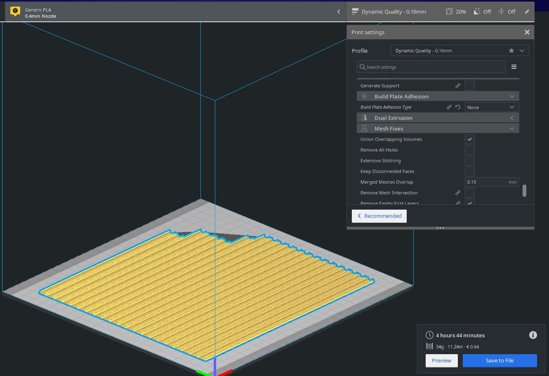Screen dimensions: 549x376
Task: Collapse the Mesh Fixes section chevron
Action: pyautogui.click(x=512, y=128)
